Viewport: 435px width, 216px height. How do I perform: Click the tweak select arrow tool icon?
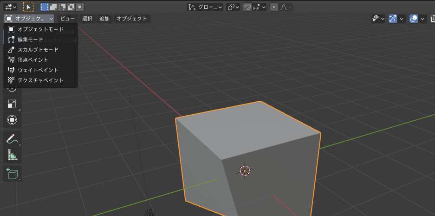(x=28, y=7)
